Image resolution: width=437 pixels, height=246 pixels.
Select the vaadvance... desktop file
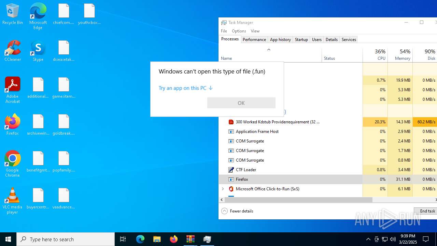64,199
